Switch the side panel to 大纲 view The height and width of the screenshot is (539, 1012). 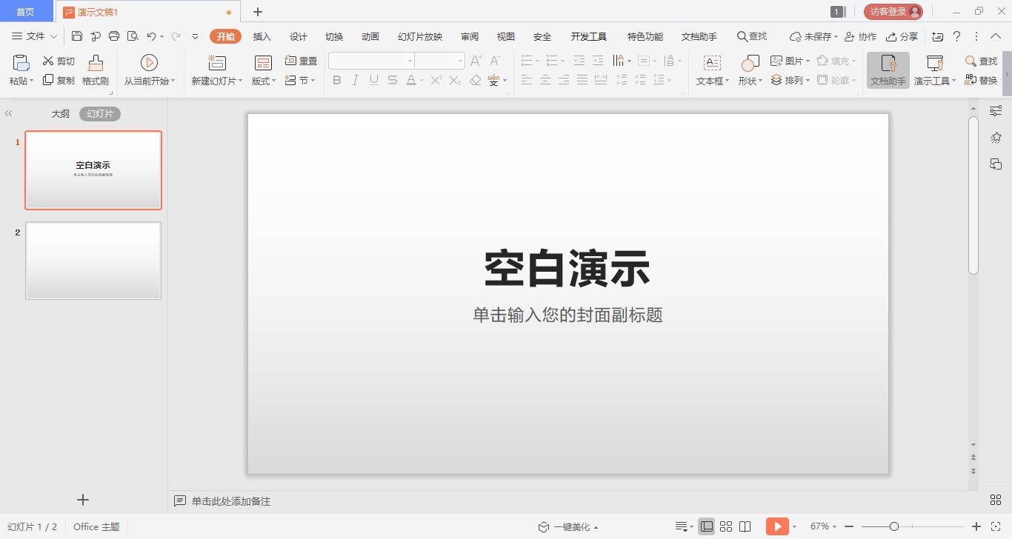tap(60, 114)
